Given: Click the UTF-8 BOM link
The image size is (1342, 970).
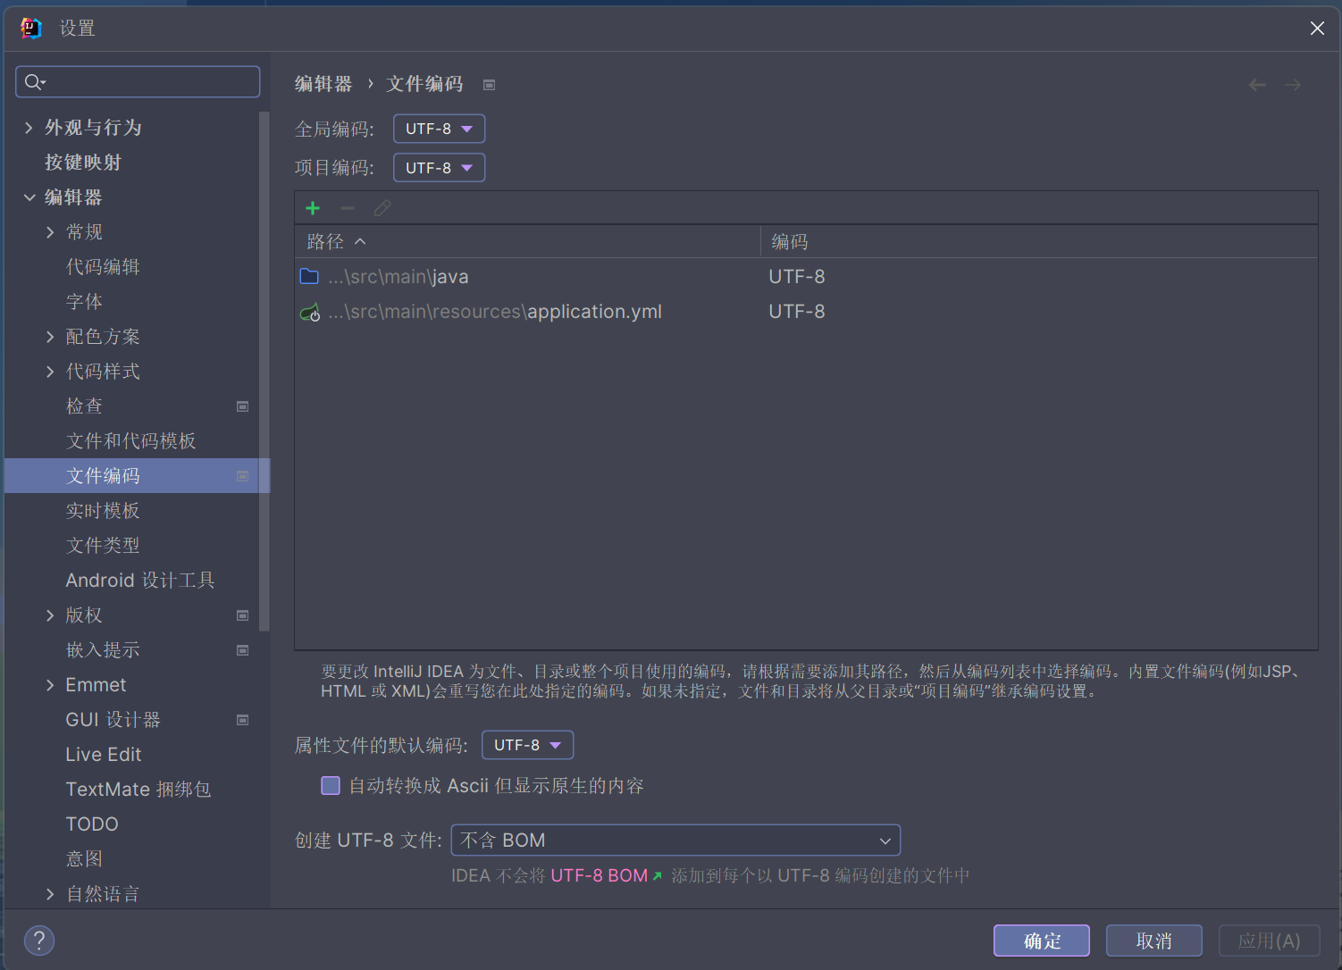Looking at the screenshot, I should coord(600,875).
